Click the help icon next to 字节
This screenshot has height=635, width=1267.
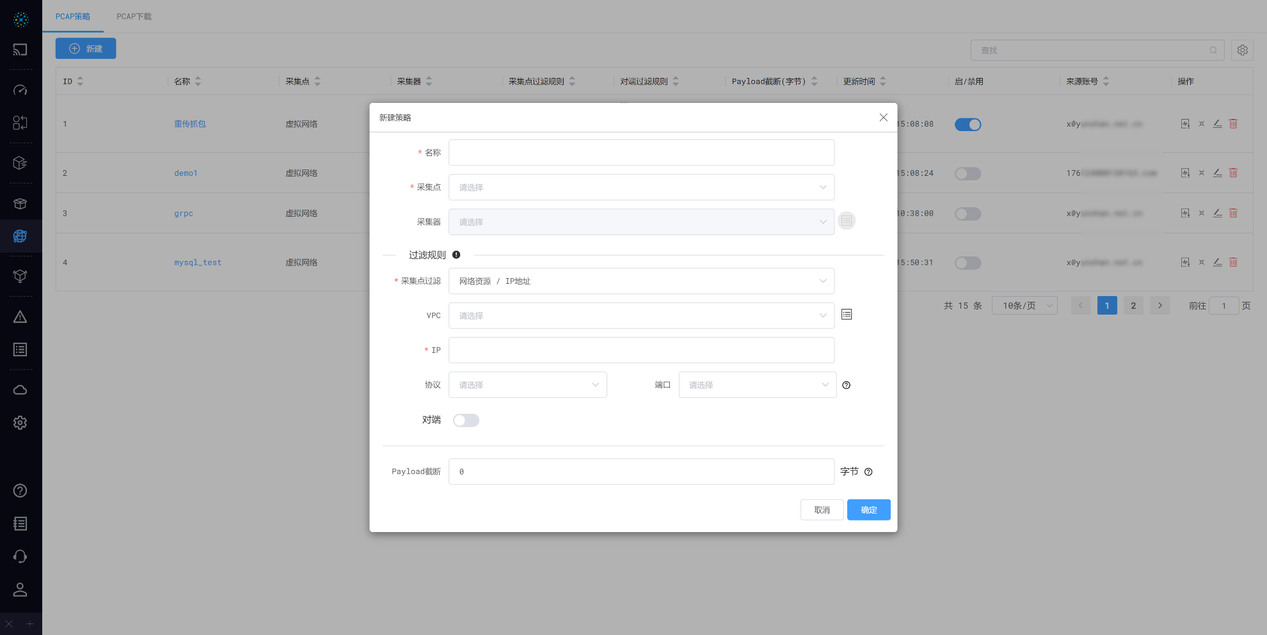click(868, 472)
